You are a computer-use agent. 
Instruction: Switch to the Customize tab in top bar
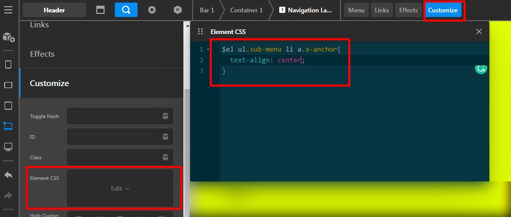[442, 10]
